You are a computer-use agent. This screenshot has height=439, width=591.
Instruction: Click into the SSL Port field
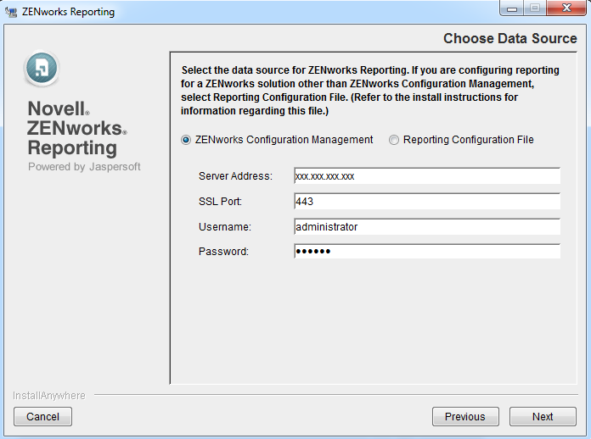point(426,202)
